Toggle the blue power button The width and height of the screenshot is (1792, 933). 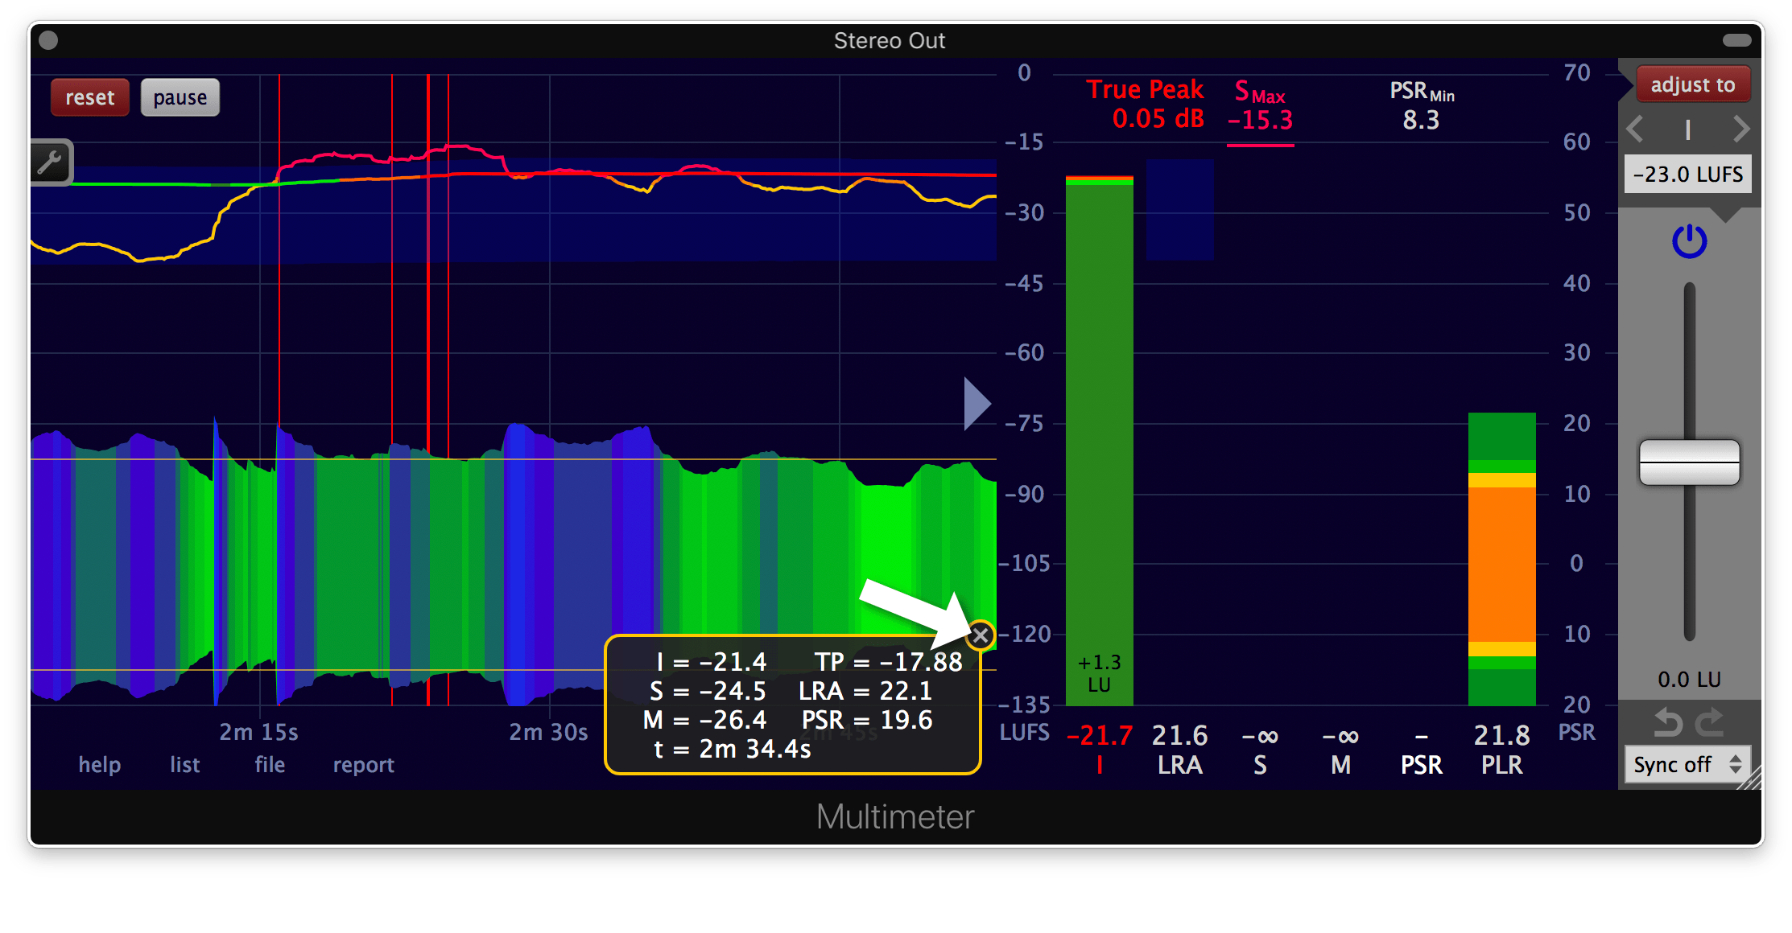coord(1689,241)
